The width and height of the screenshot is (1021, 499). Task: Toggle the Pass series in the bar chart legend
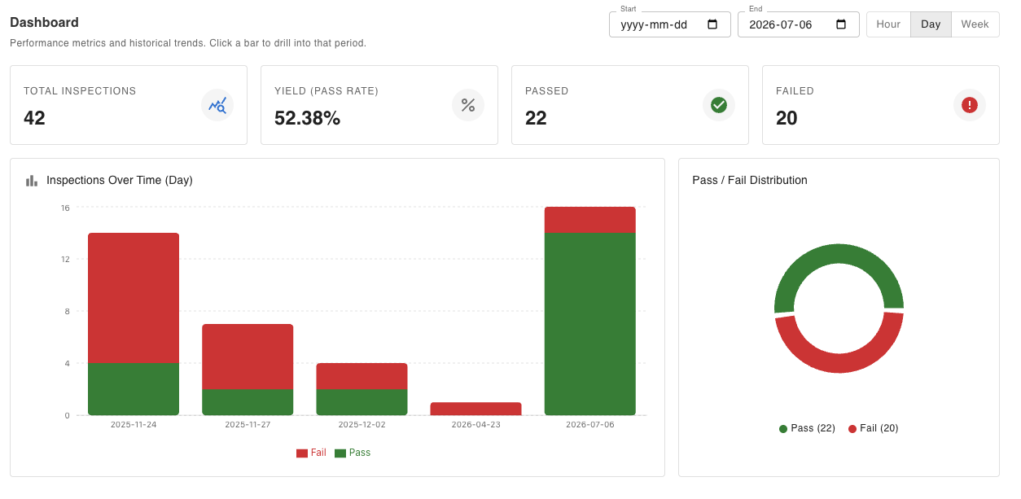pos(353,453)
